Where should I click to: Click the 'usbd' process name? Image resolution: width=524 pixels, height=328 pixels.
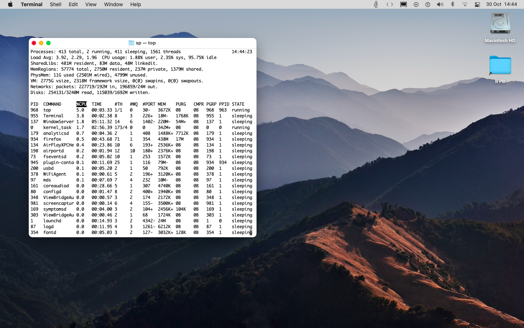[x=48, y=168]
